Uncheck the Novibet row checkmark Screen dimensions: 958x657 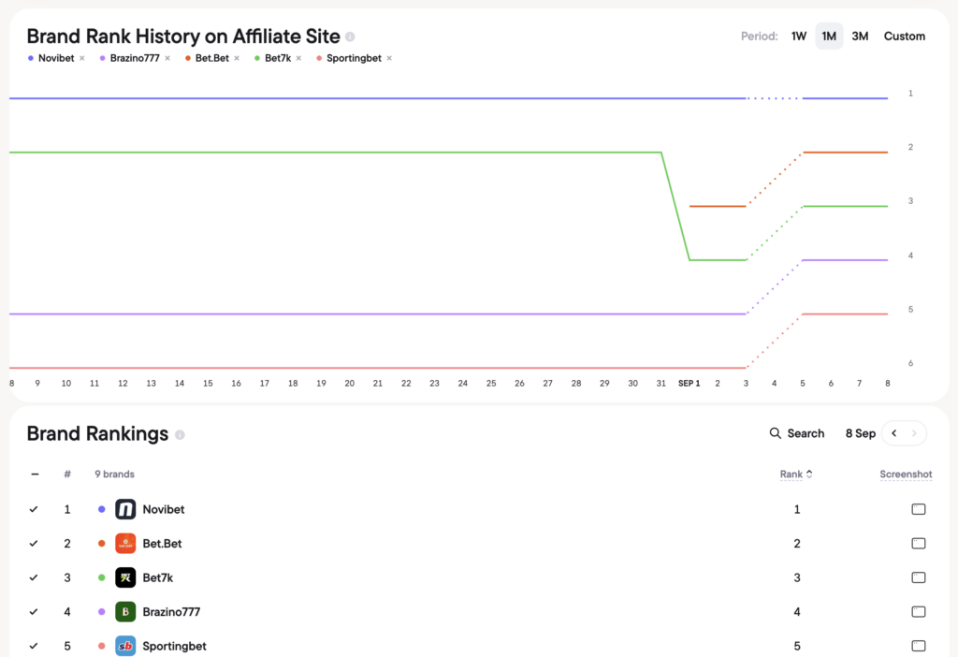[34, 509]
